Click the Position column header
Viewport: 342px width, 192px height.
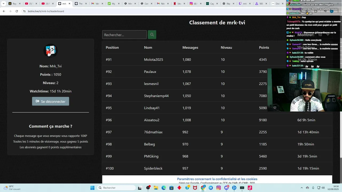[x=112, y=47]
